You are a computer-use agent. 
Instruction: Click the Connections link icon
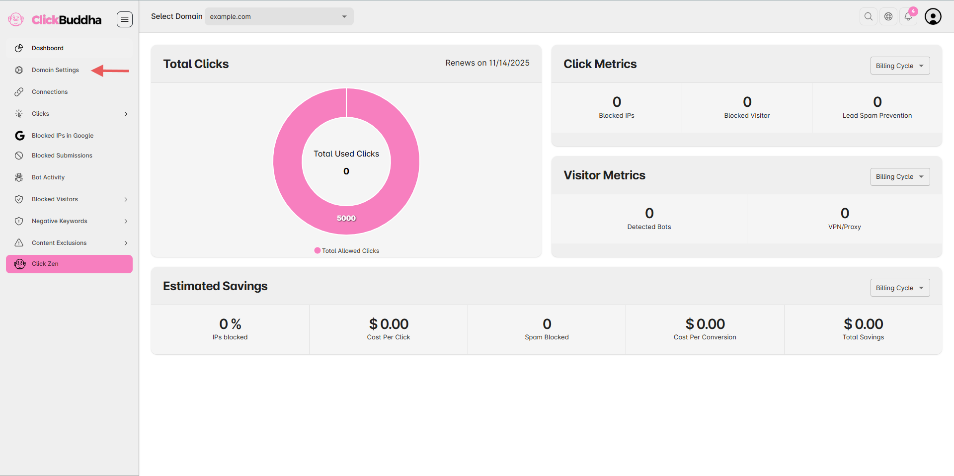pyautogui.click(x=19, y=92)
